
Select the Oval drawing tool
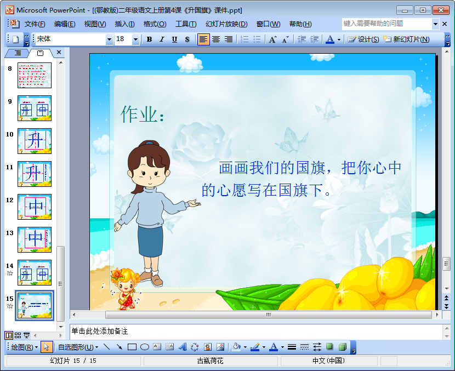(145, 347)
